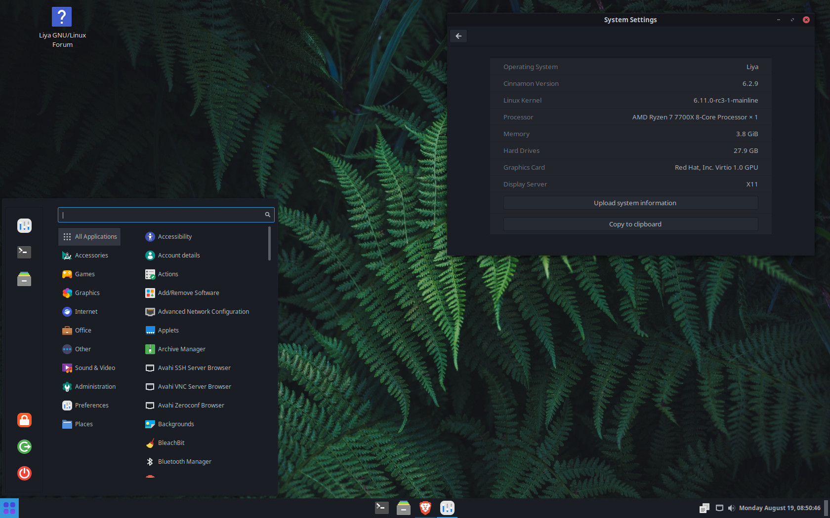Viewport: 830px width, 518px height.
Task: Click the green Log Out icon
Action: point(24,446)
